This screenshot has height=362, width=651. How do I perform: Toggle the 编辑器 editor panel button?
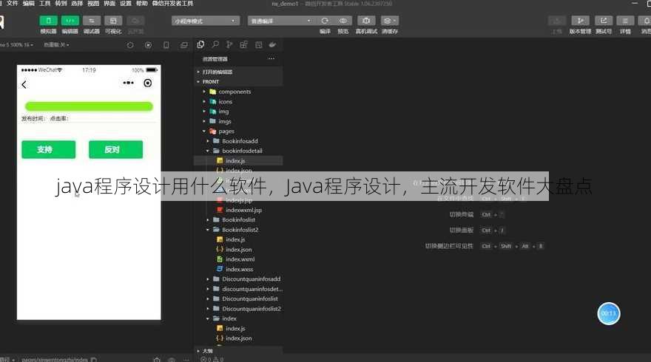(x=70, y=21)
